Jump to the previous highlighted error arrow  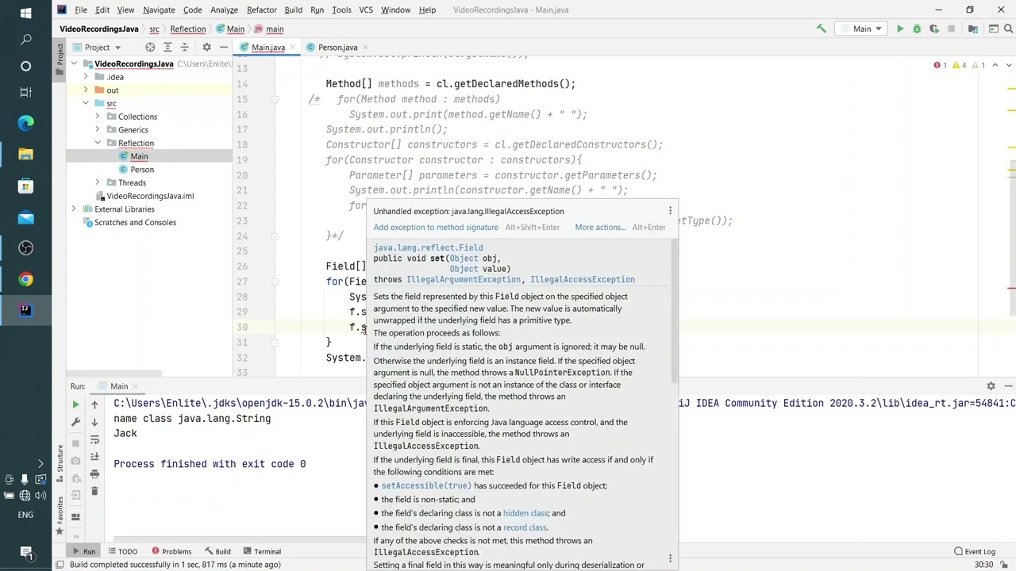pos(995,65)
